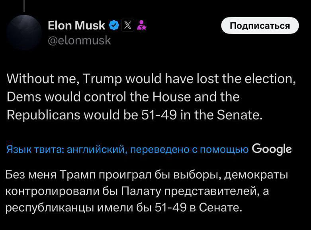This screenshot has width=311, height=230.
Task: Open the Elon Musk display name
Action: point(76,26)
